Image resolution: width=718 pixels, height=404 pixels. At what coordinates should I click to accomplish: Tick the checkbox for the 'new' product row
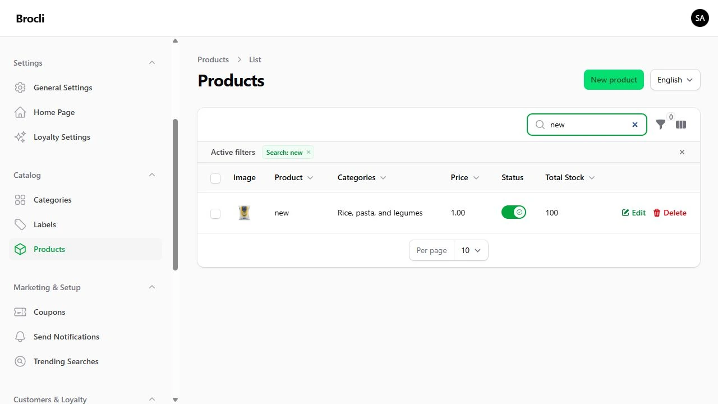[x=215, y=213]
